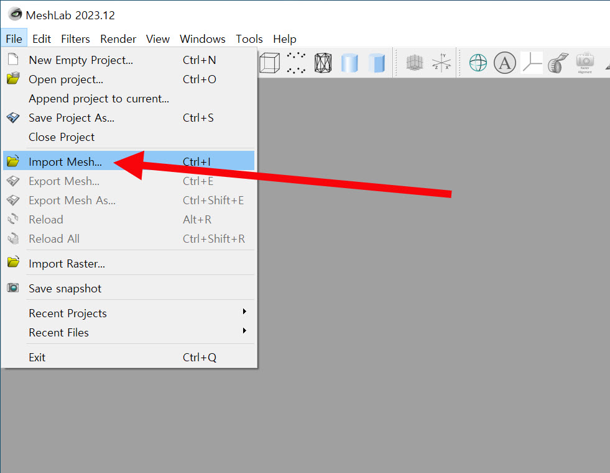Open the Raster Alignment camera icon
Viewport: 610px width, 473px height.
pyautogui.click(x=585, y=63)
